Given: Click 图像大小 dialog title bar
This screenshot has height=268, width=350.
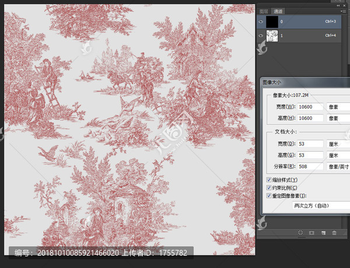Looking at the screenshot, I should coord(305,82).
